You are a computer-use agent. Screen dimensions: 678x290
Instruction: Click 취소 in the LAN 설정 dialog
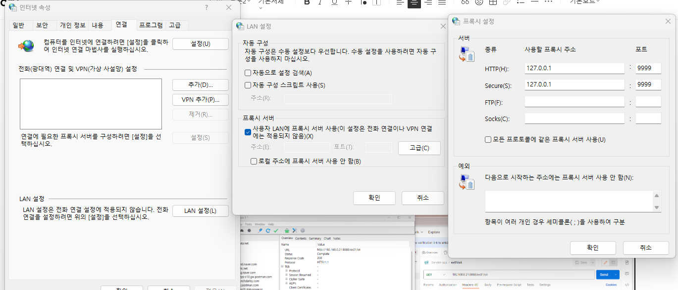coord(422,198)
